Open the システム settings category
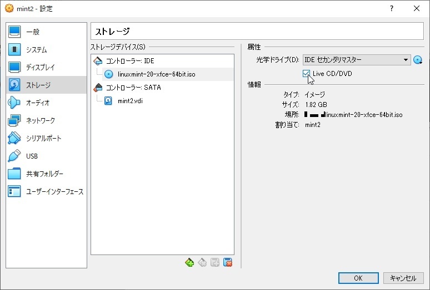The height and width of the screenshot is (290, 430). click(46, 49)
